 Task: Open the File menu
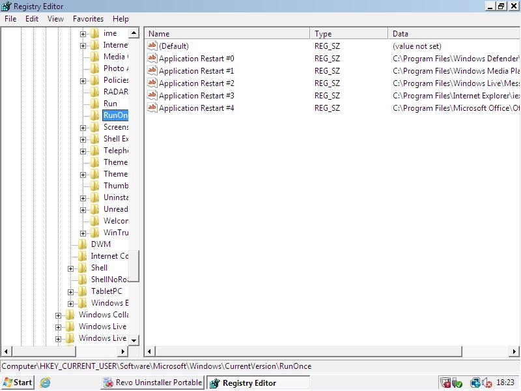(x=10, y=19)
